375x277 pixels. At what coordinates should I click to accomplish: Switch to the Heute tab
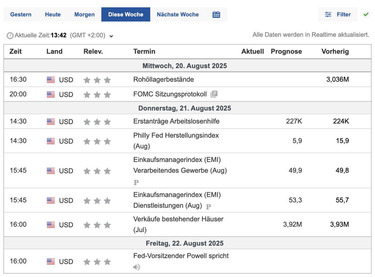pos(53,14)
